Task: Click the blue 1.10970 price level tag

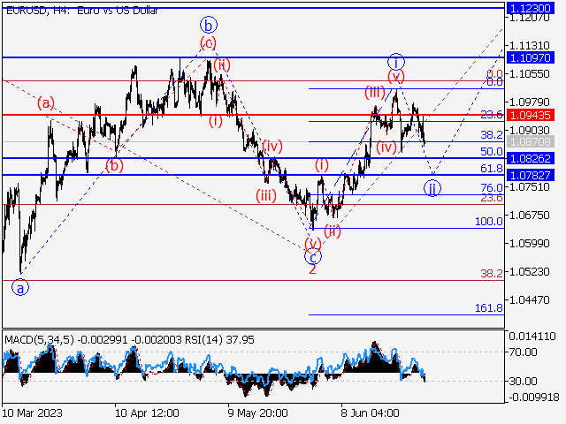Action: 530,57
